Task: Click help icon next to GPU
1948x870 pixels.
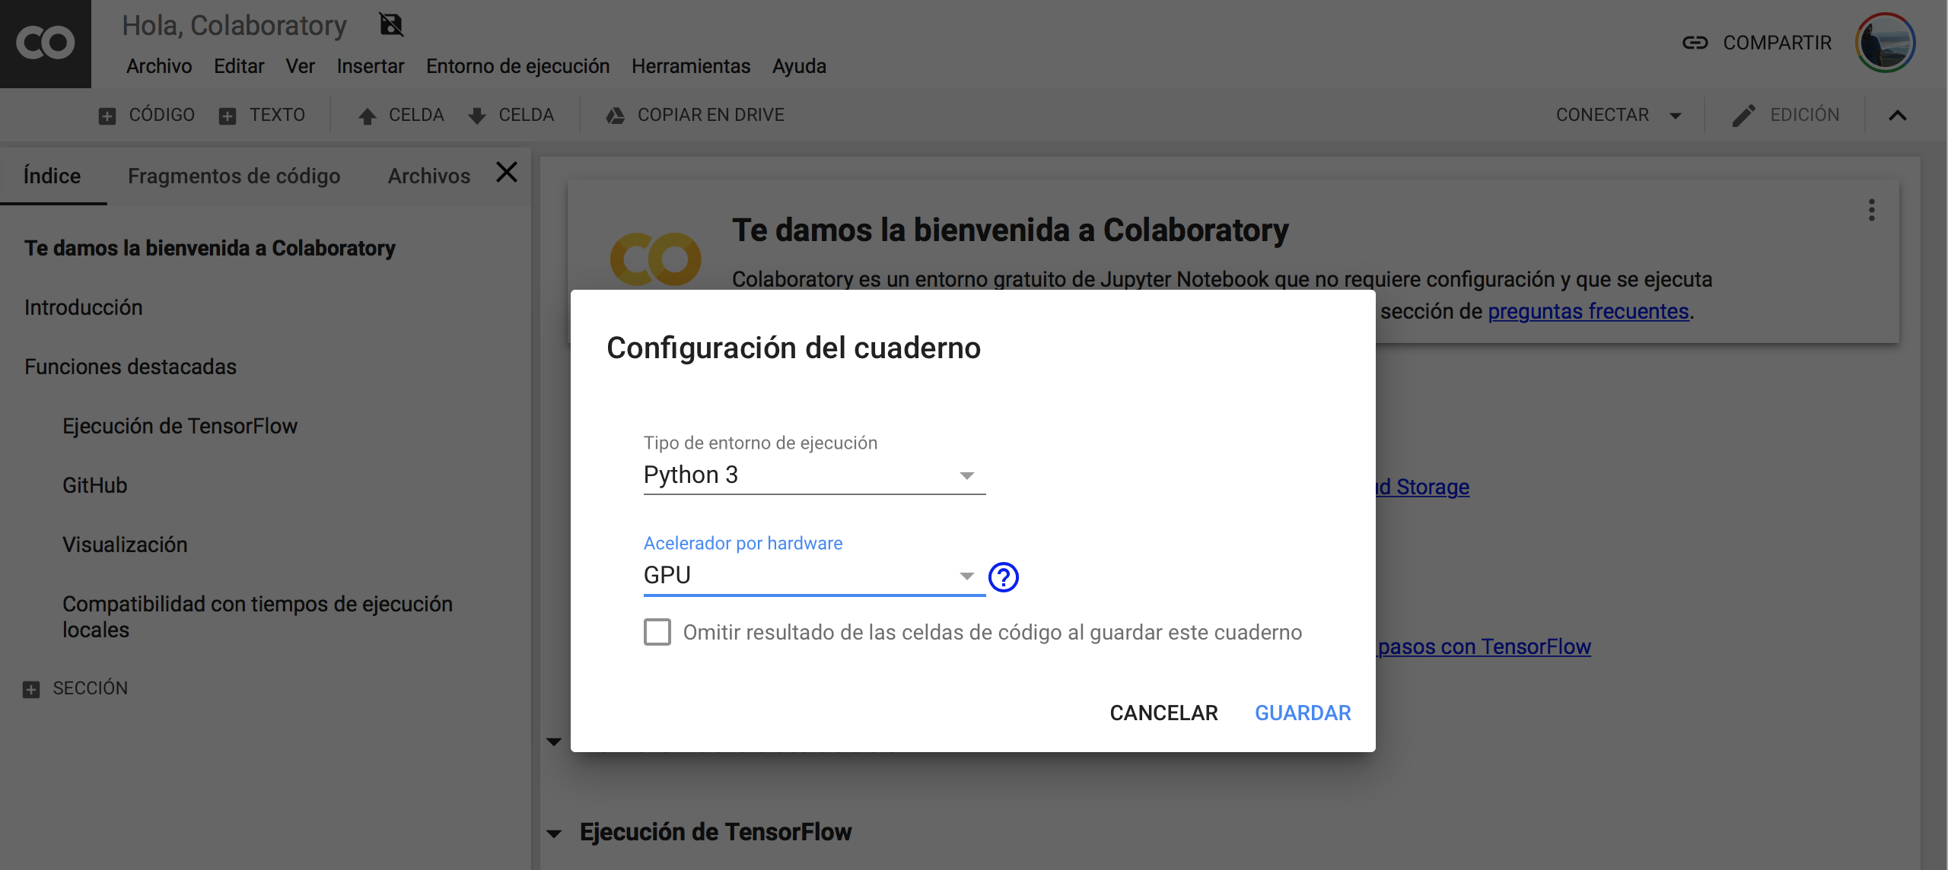Action: click(x=1004, y=576)
